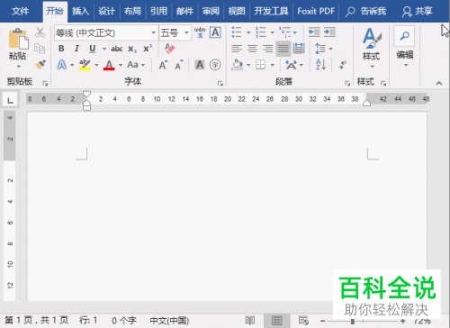Toggle Underline formatting

tap(93, 49)
